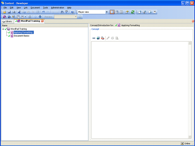The height and width of the screenshot is (146, 195).
Task: Switch to vertical split layout button
Action: pyautogui.click(x=121, y=12)
